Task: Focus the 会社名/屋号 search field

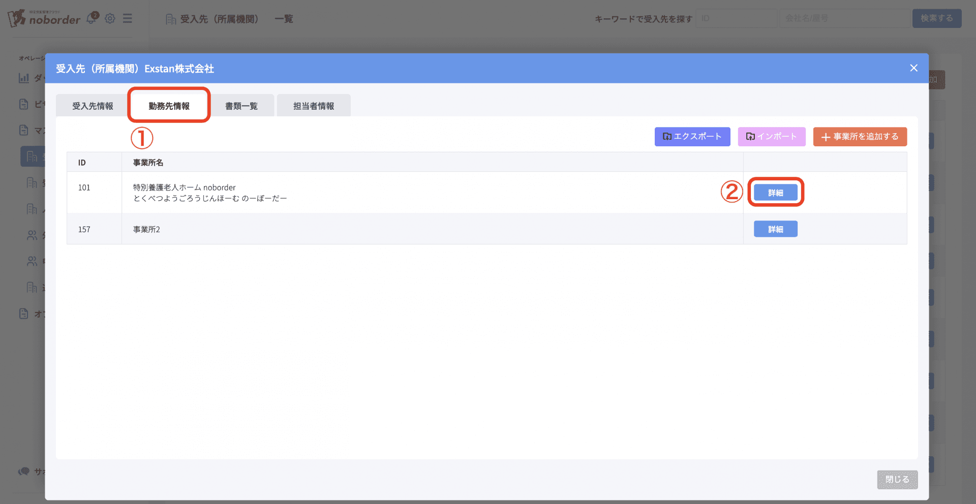Action: coord(844,18)
